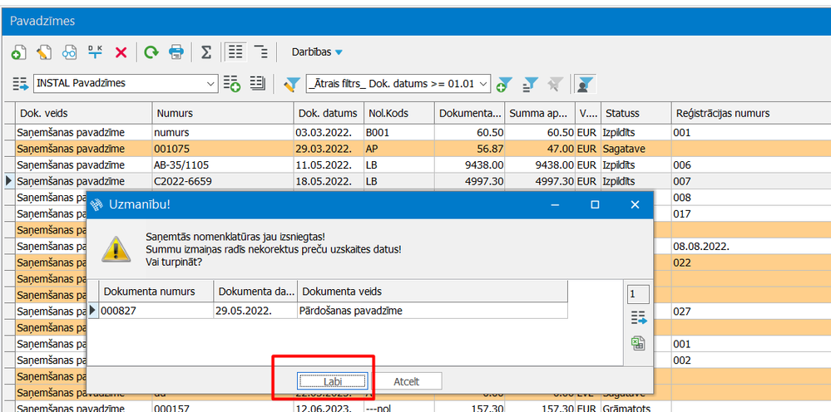This screenshot has height=412, width=831.
Task: Toggle the tree hierarchy view button
Action: [261, 52]
